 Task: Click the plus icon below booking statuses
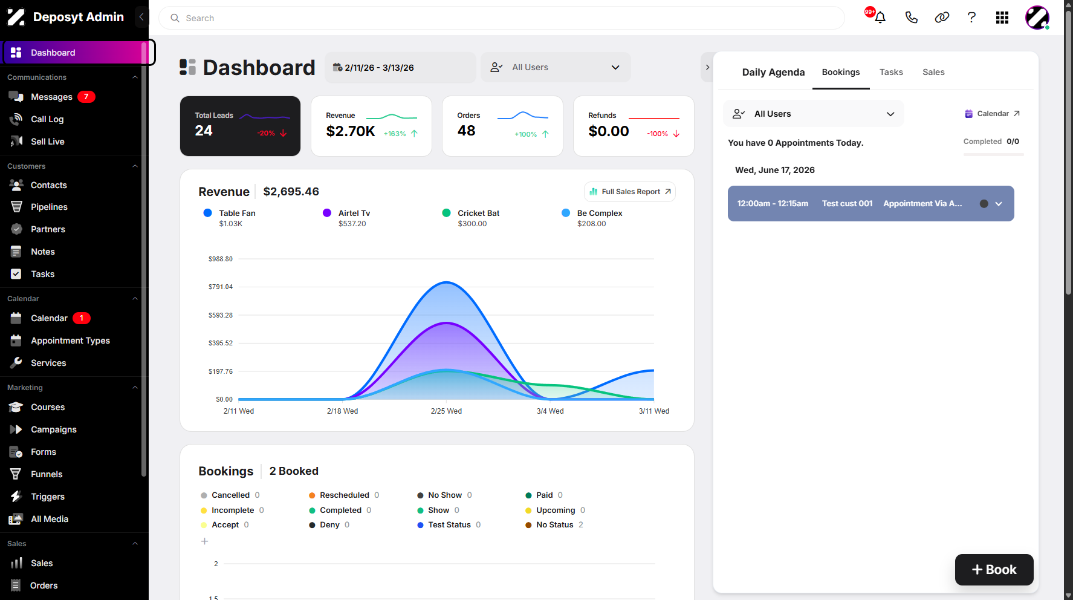[x=204, y=541]
